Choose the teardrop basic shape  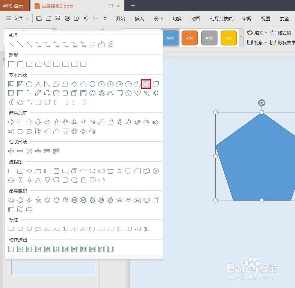tap(156, 84)
